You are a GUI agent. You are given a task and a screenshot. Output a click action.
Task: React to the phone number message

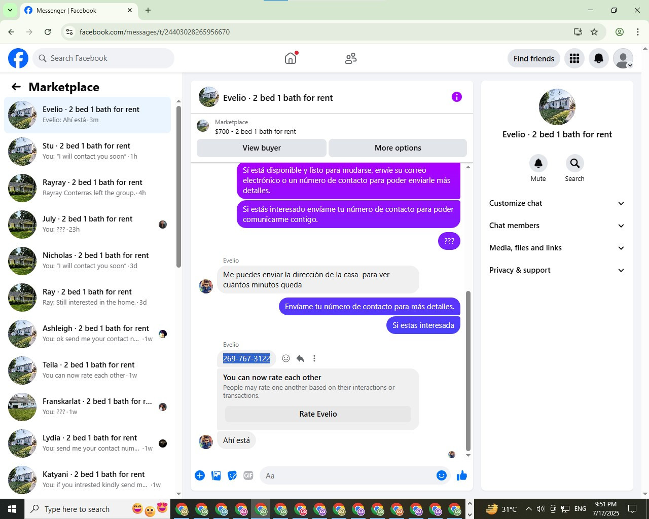point(286,358)
